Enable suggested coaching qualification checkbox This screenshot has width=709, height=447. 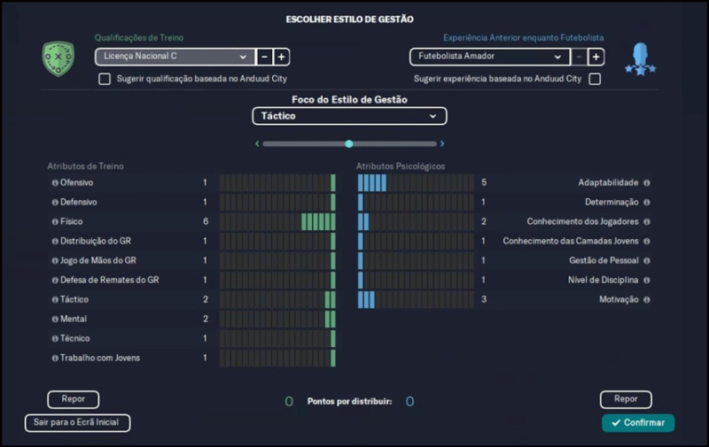pyautogui.click(x=105, y=79)
